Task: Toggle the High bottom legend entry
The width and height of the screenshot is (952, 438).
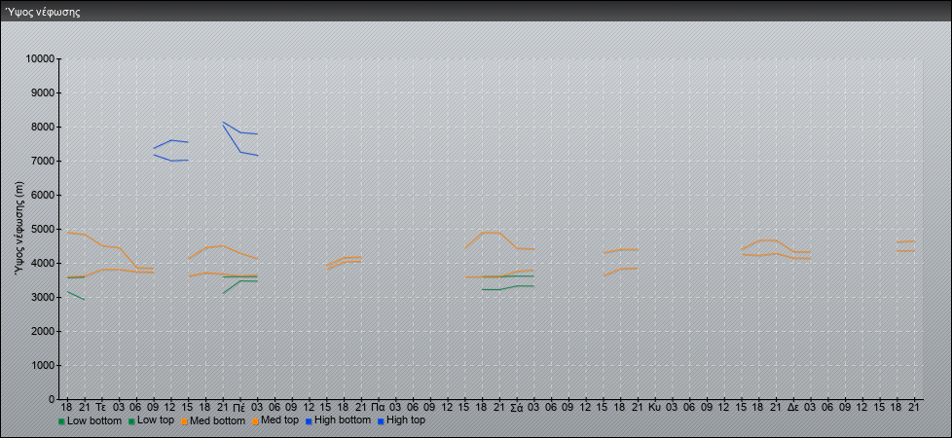Action: click(x=338, y=420)
